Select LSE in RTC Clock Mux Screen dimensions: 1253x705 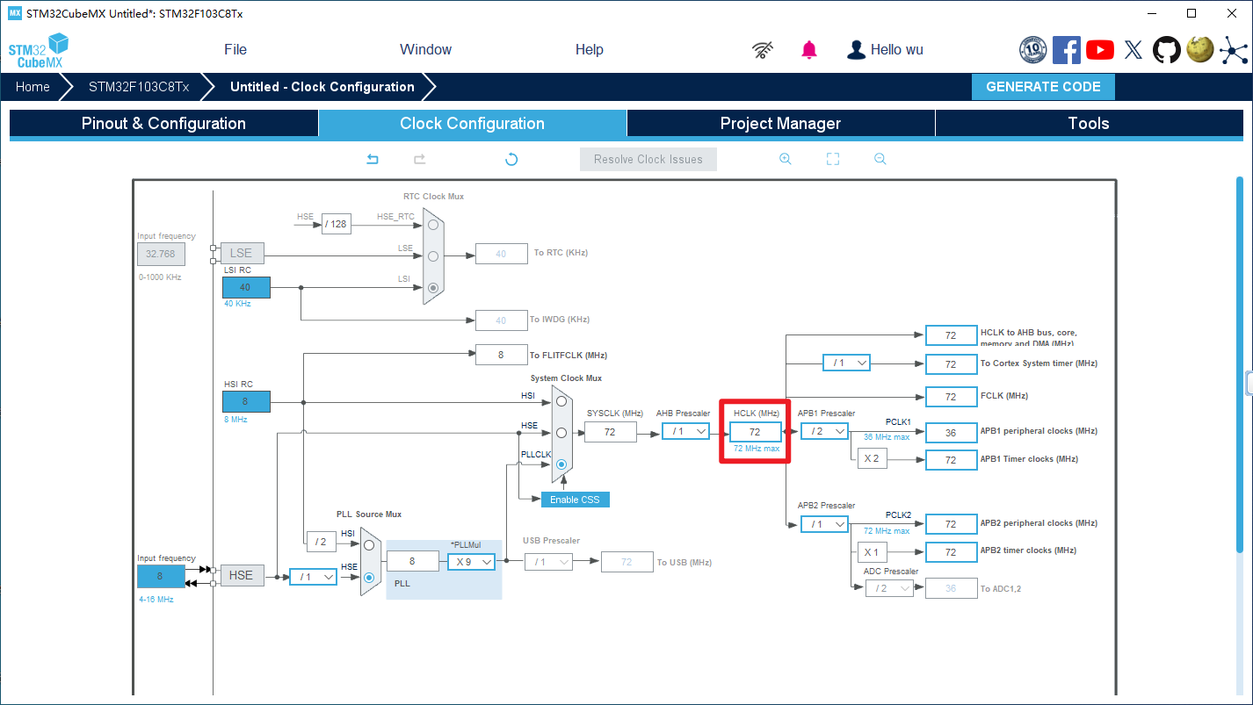(x=433, y=255)
